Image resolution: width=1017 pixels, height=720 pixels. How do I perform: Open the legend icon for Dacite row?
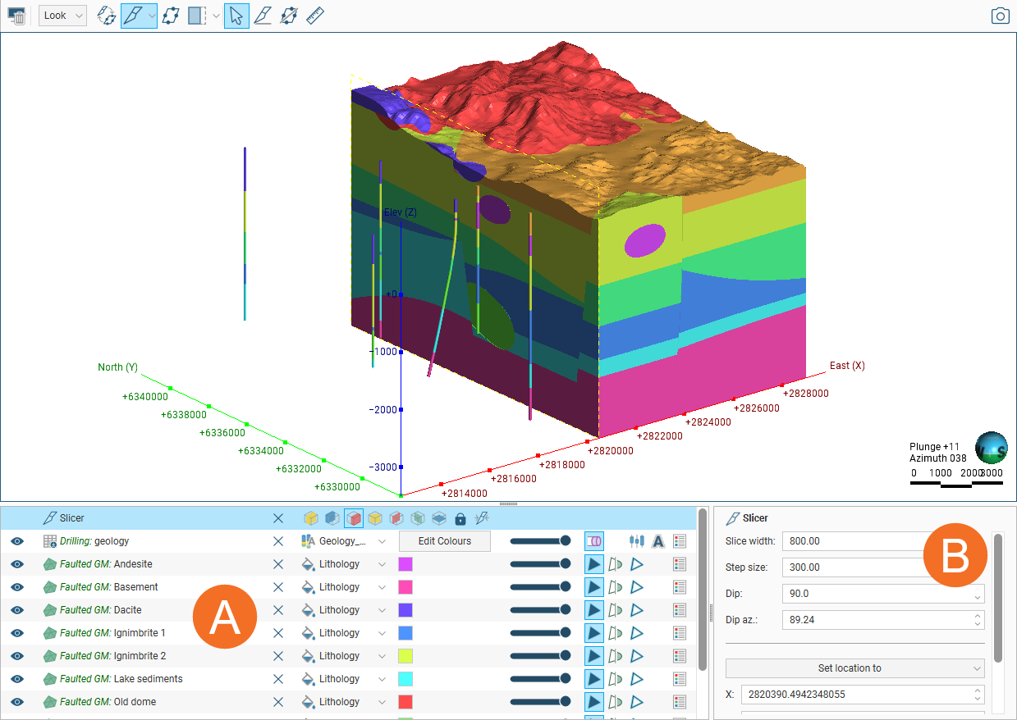tap(679, 610)
